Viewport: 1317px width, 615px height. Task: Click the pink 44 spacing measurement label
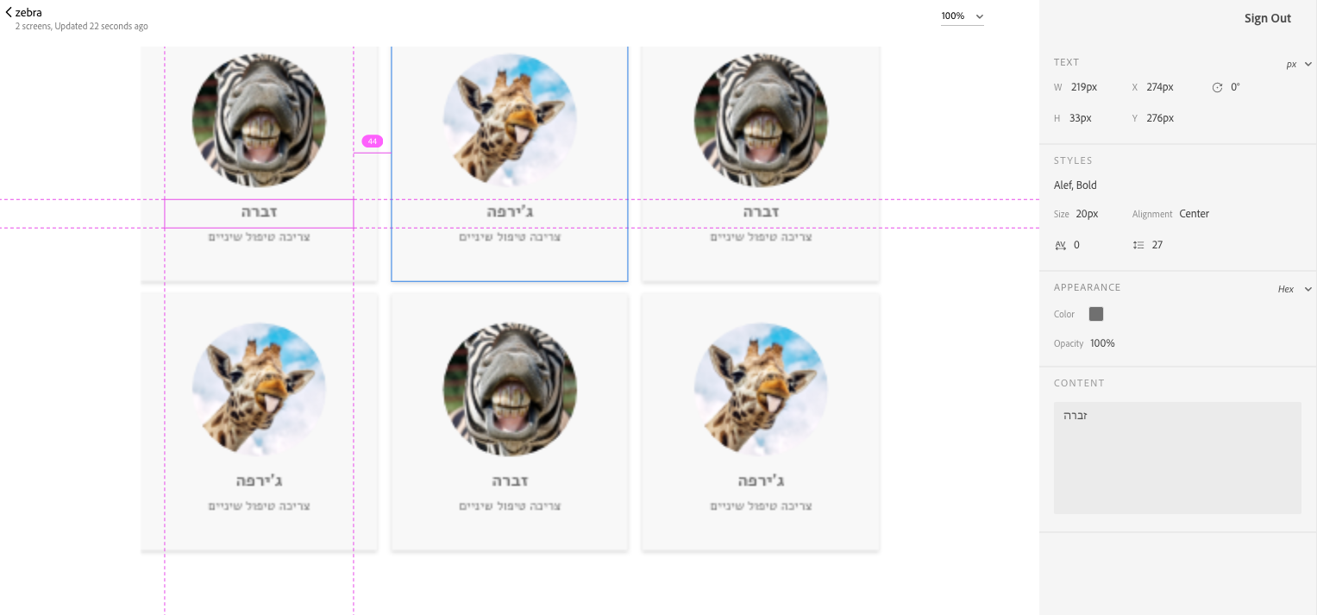(x=373, y=141)
